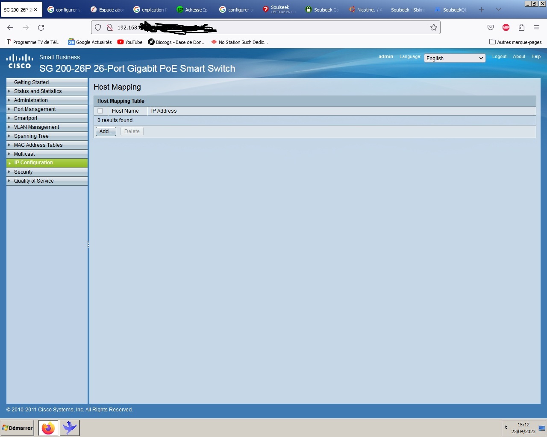Switch to the Nicotine. tab
The image size is (547, 437).
pos(365,9)
